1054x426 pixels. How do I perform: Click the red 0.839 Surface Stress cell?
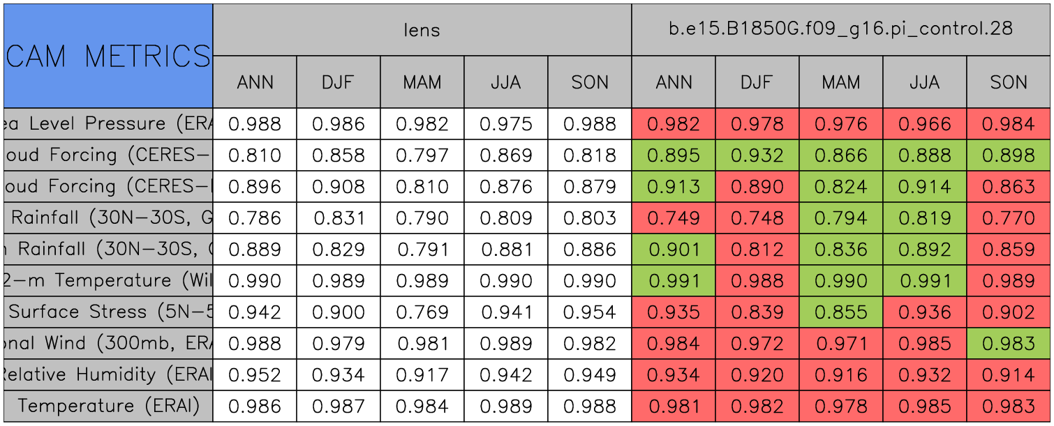point(757,312)
